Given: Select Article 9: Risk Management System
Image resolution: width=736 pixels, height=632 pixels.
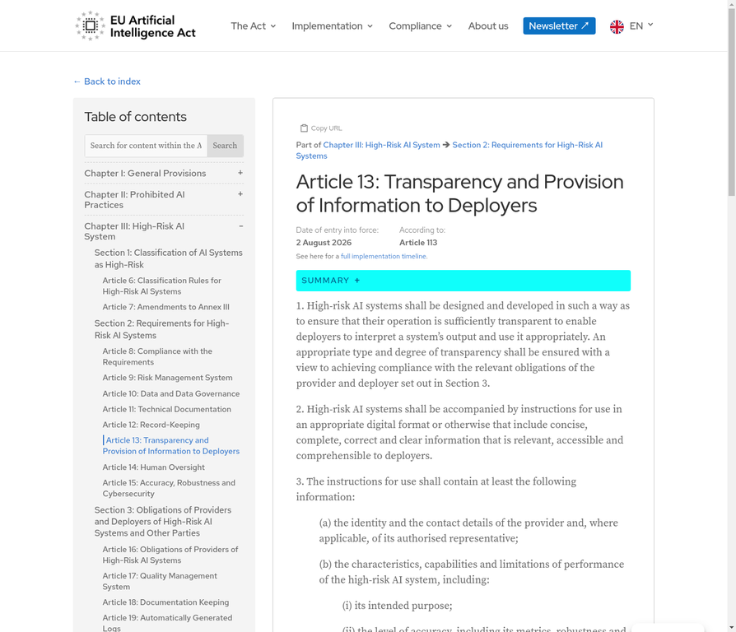Looking at the screenshot, I should (167, 378).
